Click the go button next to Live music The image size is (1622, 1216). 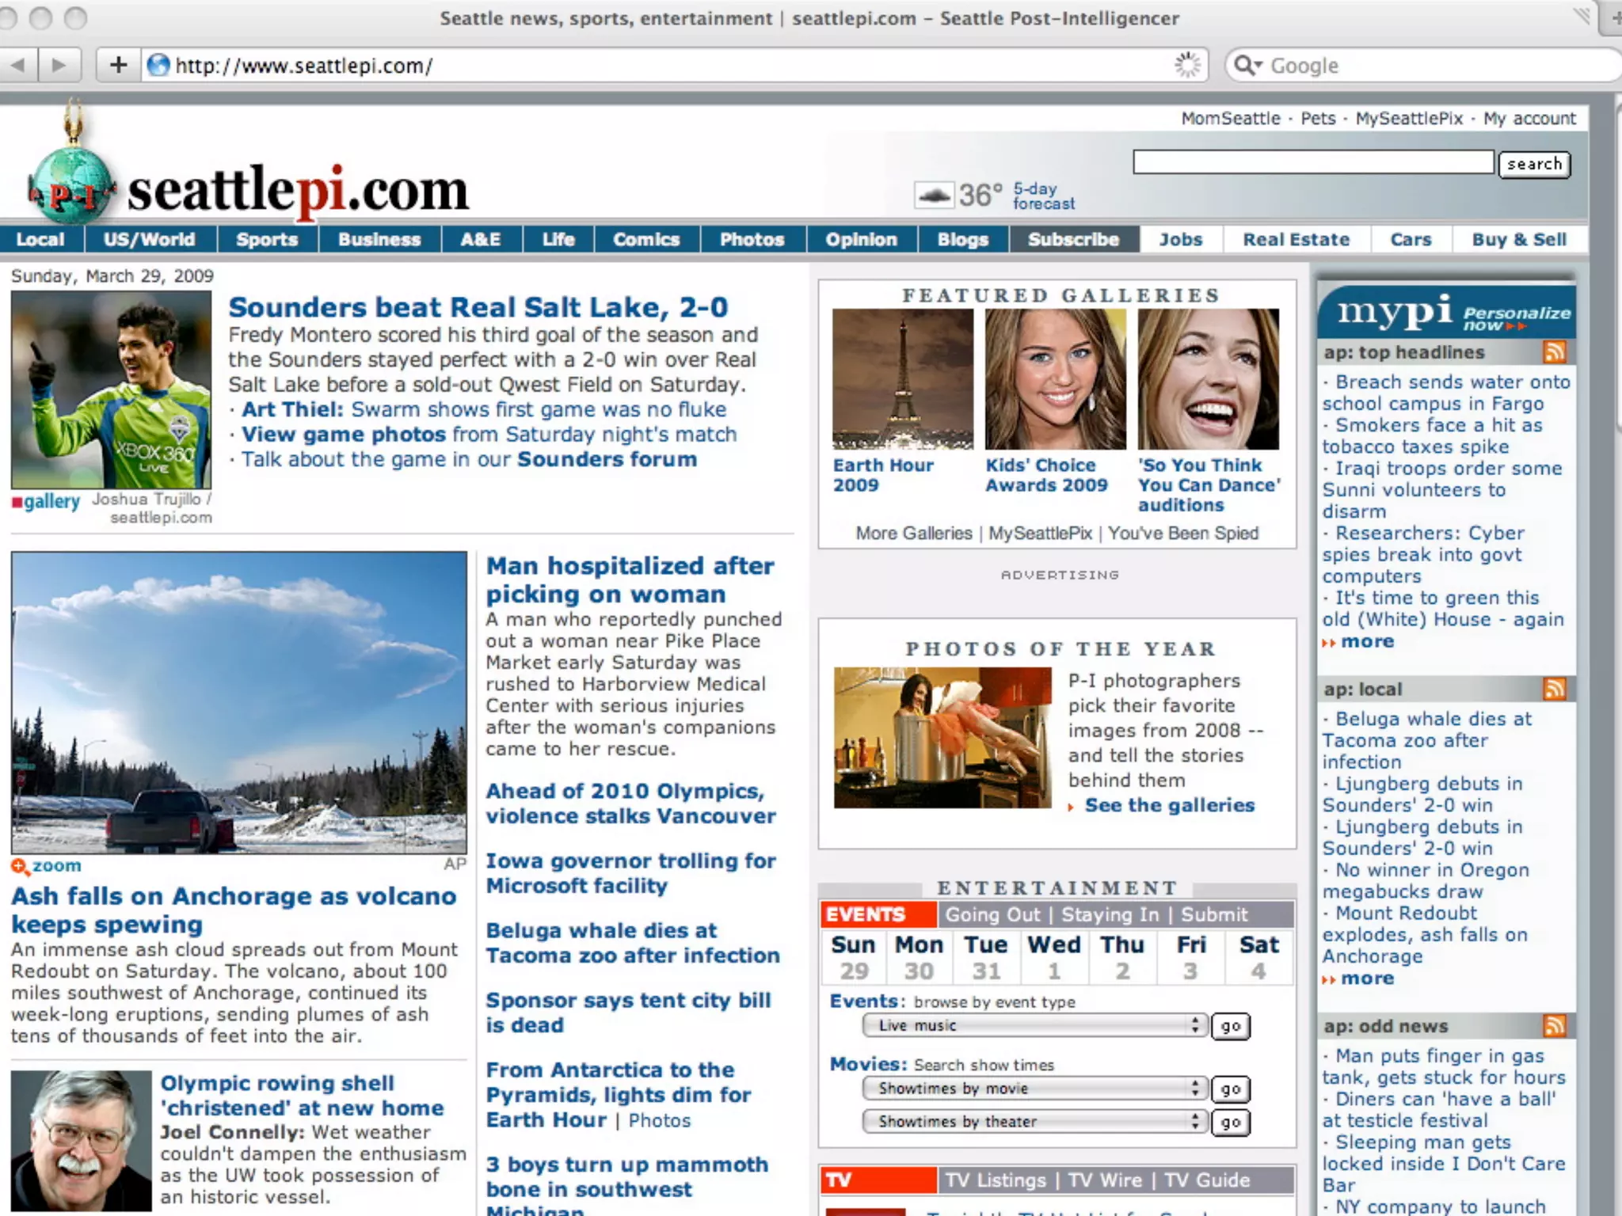[1230, 1027]
